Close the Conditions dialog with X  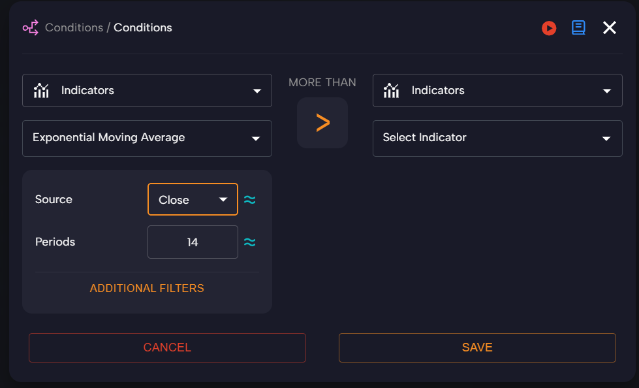609,27
